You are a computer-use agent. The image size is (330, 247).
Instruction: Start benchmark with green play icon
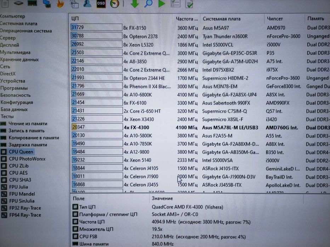(161, 4)
